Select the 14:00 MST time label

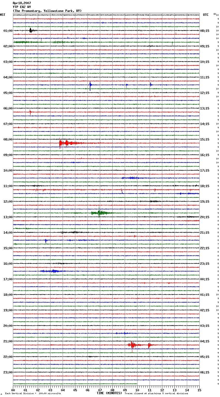[8, 233]
